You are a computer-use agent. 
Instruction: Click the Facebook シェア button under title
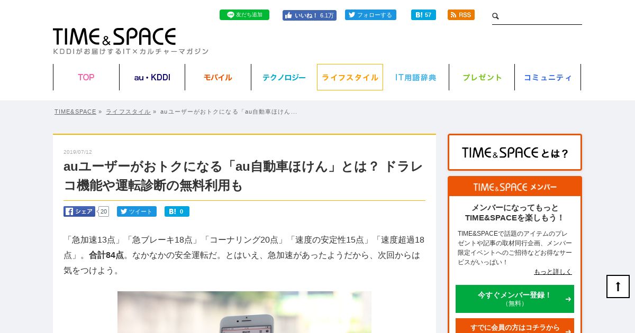[79, 211]
